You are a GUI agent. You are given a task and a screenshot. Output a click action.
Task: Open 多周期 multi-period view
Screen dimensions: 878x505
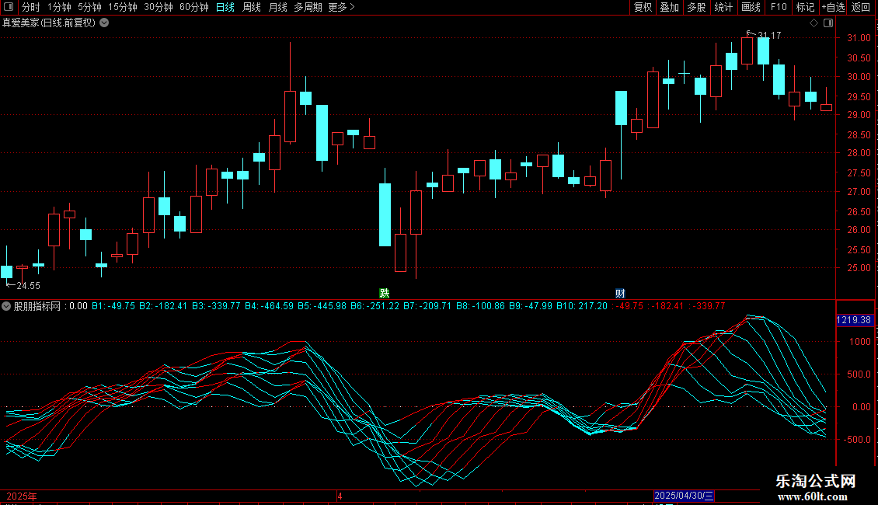tap(308, 7)
